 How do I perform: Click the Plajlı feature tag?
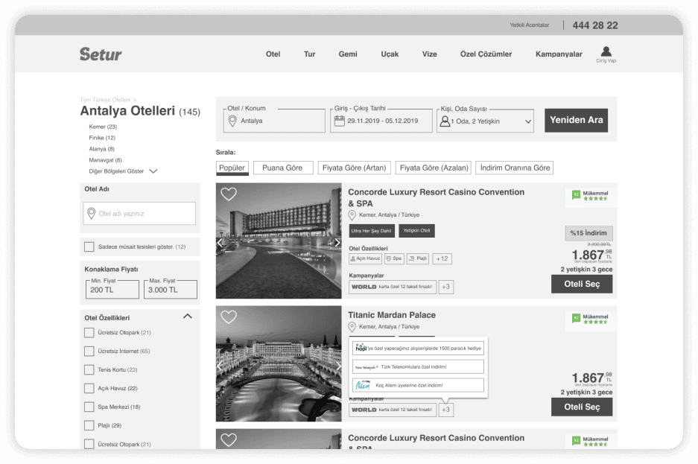(418, 258)
